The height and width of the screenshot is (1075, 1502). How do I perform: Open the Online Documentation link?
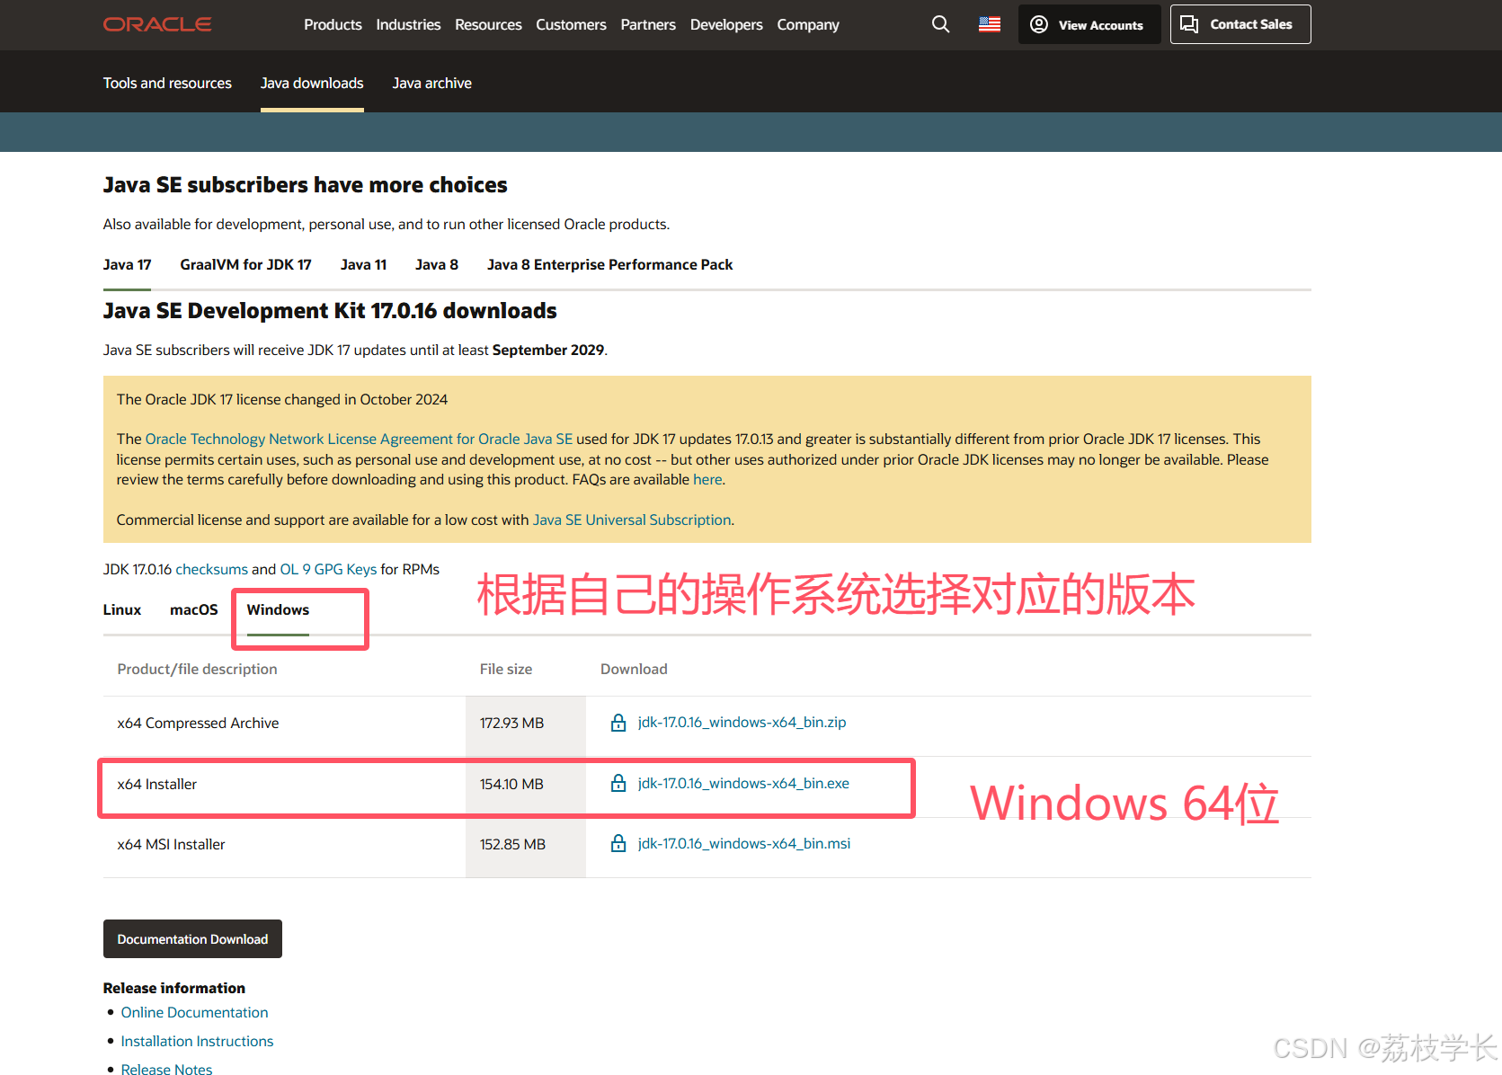click(x=194, y=1012)
